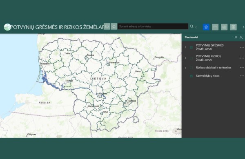
Task: Click the Potvynių rizikos žemėlapiai layer name
Action: [208, 58]
